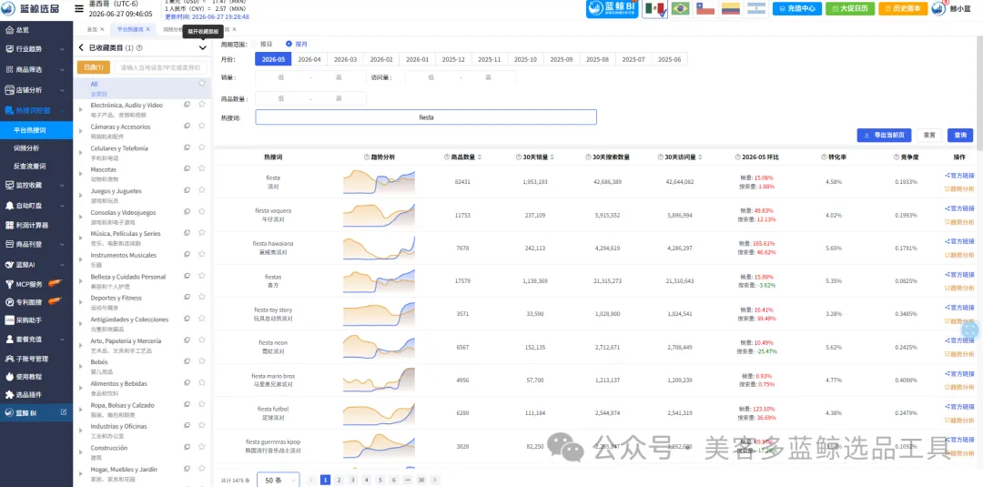Click the 导出当前页 export button
983x487 pixels.
click(884, 135)
